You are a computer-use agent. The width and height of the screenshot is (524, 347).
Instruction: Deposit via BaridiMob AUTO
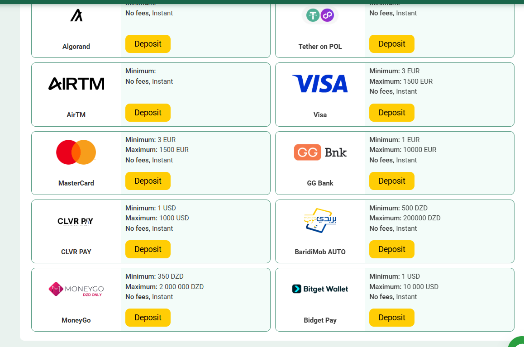(x=392, y=249)
